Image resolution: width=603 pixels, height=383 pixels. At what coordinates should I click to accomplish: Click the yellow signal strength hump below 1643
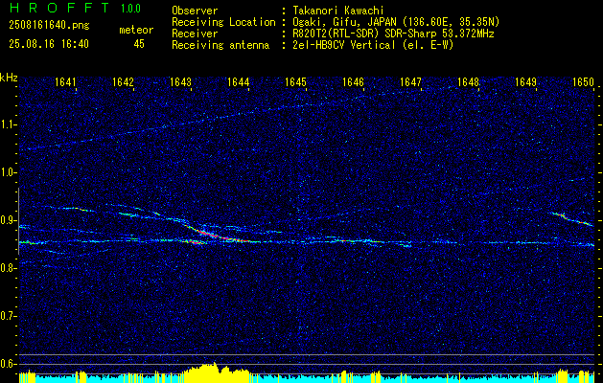click(216, 372)
